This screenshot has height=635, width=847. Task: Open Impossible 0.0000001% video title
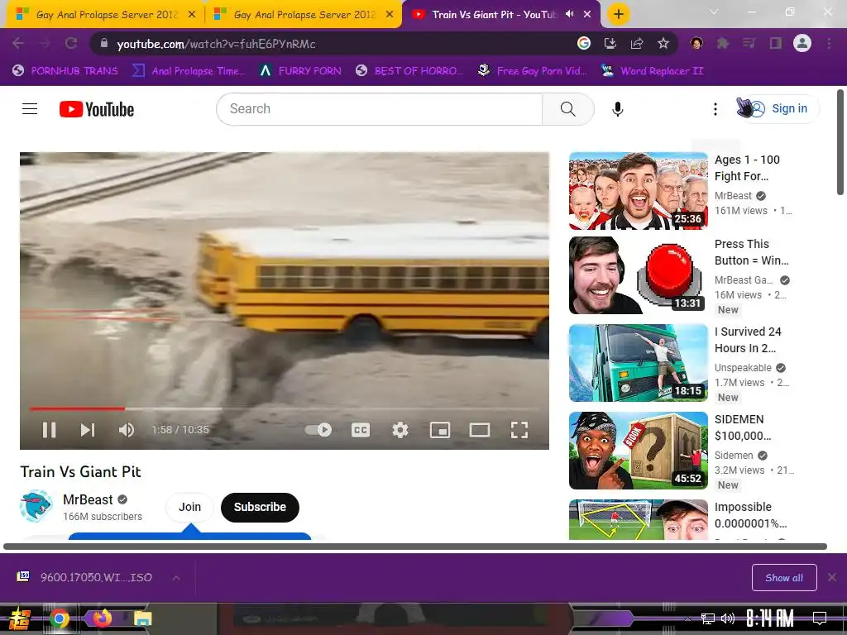click(x=750, y=515)
